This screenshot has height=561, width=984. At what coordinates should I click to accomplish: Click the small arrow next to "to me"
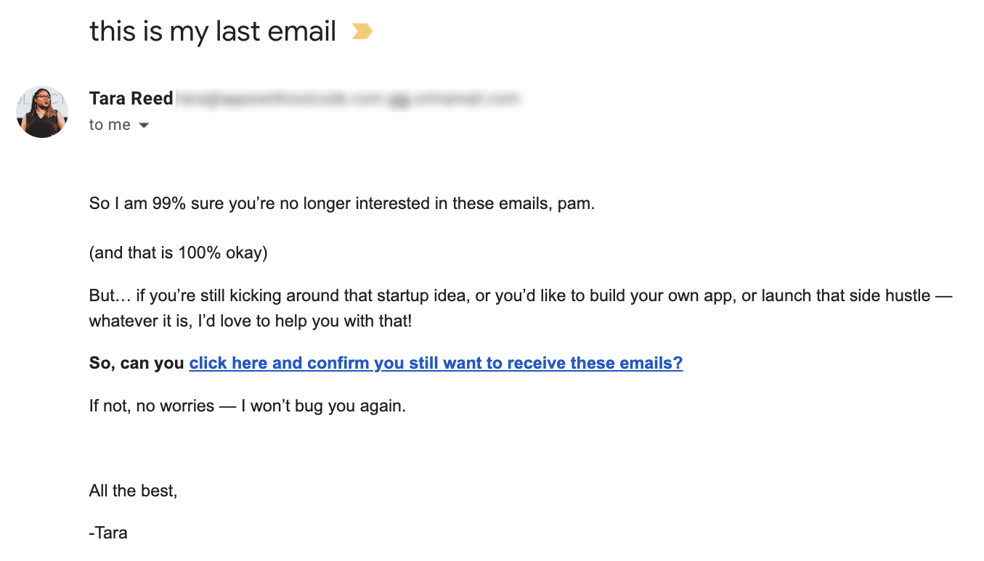pyautogui.click(x=143, y=125)
